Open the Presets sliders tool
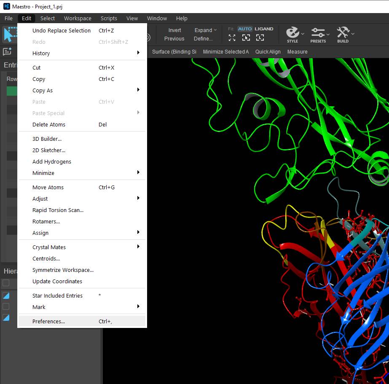Image resolution: width=389 pixels, height=384 pixels. (318, 33)
